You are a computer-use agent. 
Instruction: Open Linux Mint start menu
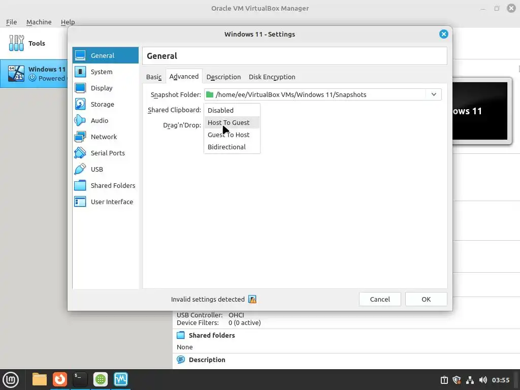[11, 379]
